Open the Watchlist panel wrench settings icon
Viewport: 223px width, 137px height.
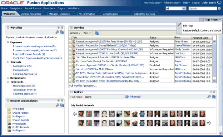pyautogui.click(x=57, y=32)
